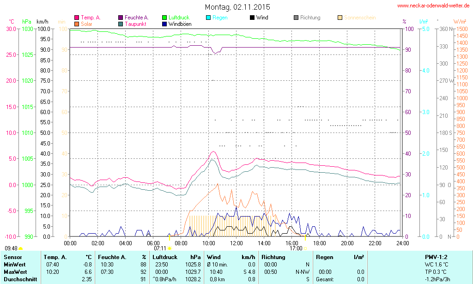Screen dimensions: 473x284
Task: Click the dark blue Windböen legend swatch
Action: pyautogui.click(x=164, y=24)
